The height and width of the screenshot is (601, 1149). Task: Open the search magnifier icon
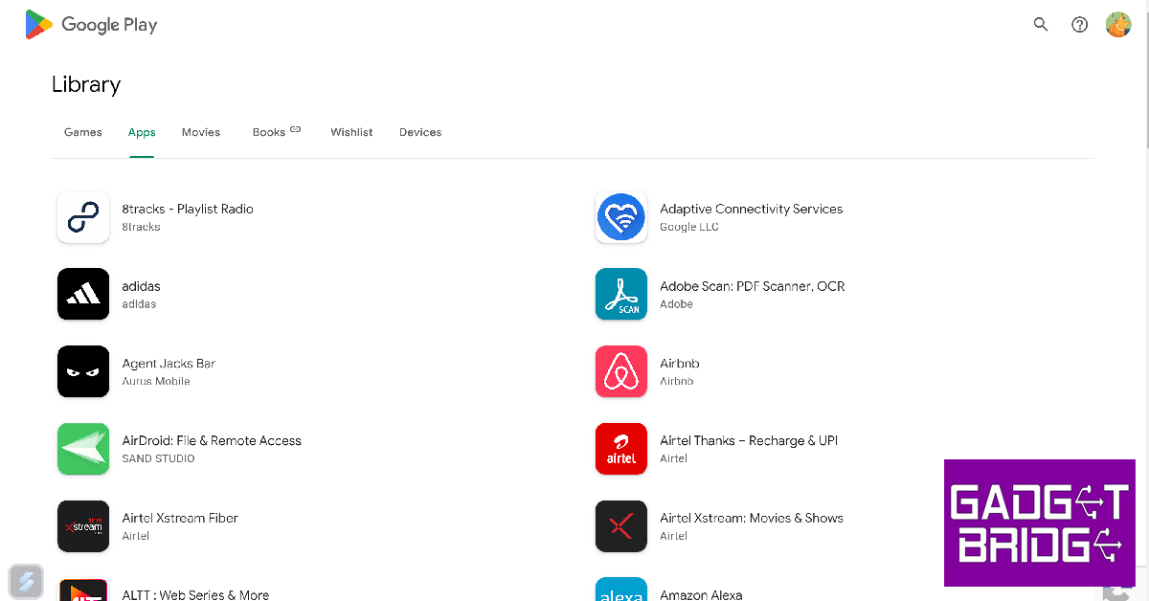[x=1041, y=25]
